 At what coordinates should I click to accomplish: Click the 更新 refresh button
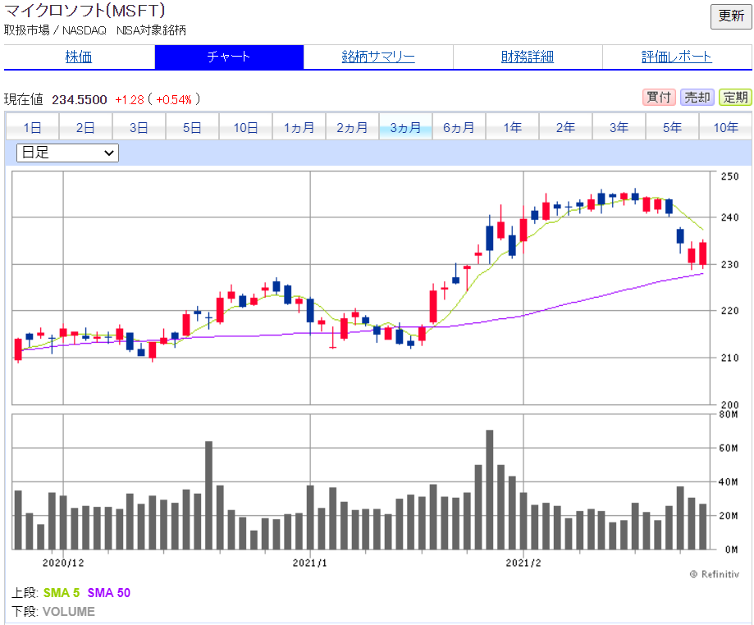click(731, 17)
